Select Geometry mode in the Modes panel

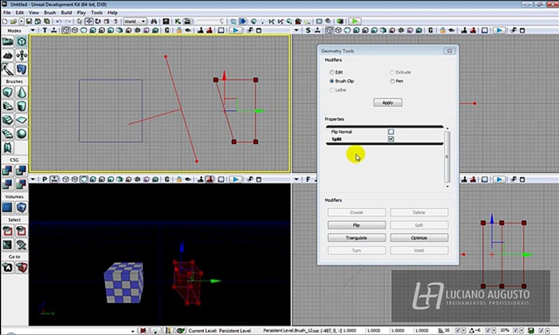click(x=21, y=42)
